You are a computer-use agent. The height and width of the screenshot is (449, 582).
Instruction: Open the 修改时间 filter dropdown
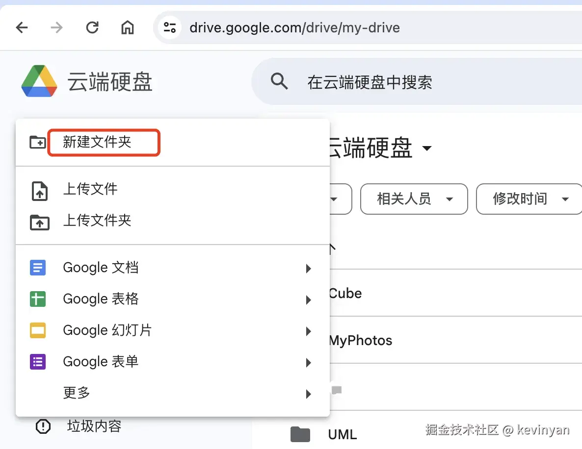[x=529, y=199]
